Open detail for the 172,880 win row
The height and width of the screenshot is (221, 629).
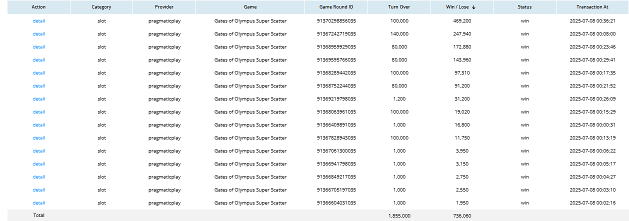point(39,47)
